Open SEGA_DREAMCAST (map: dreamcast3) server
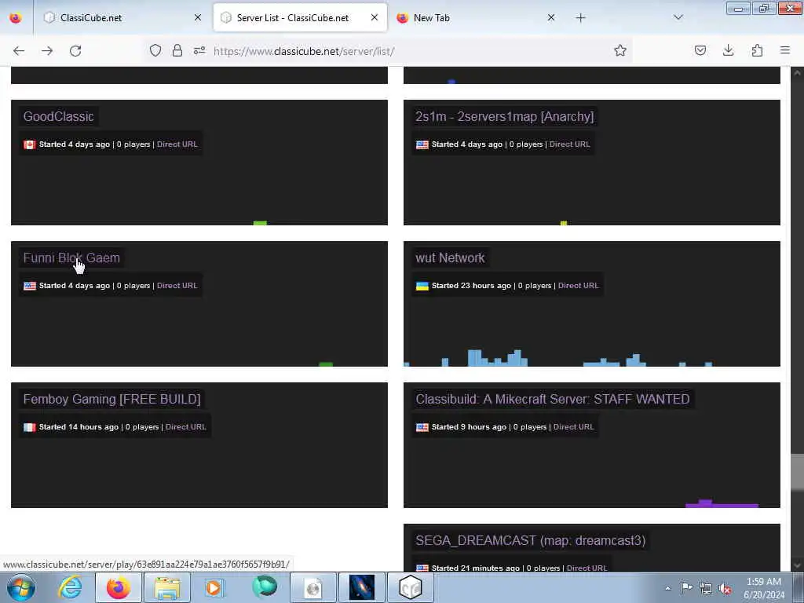 (531, 540)
